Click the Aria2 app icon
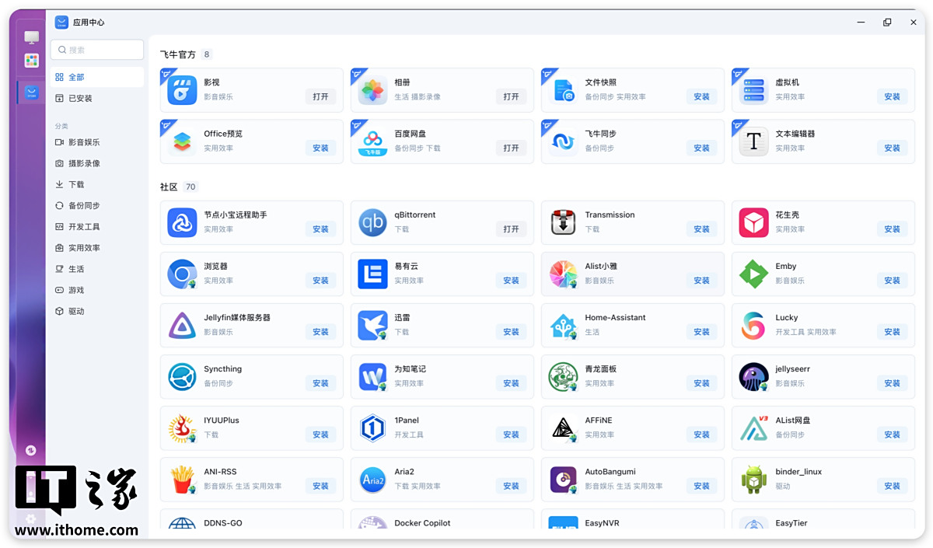Screen dimensions: 933x548 (372, 480)
